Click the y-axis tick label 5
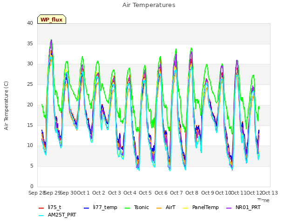This screenshot has height=224, width=298. pyautogui.click(x=32, y=166)
